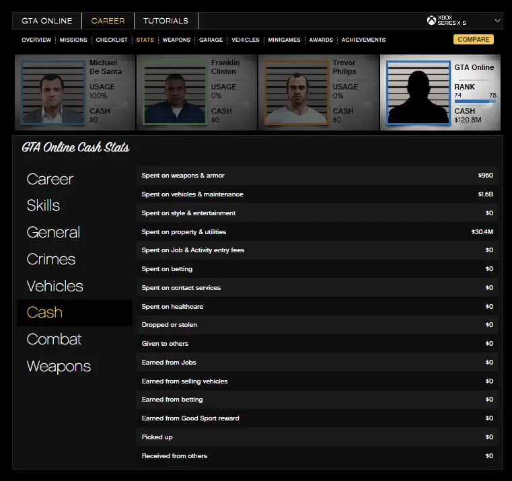Click the Xbox logo icon
This screenshot has height=481, width=512.
[x=431, y=21]
